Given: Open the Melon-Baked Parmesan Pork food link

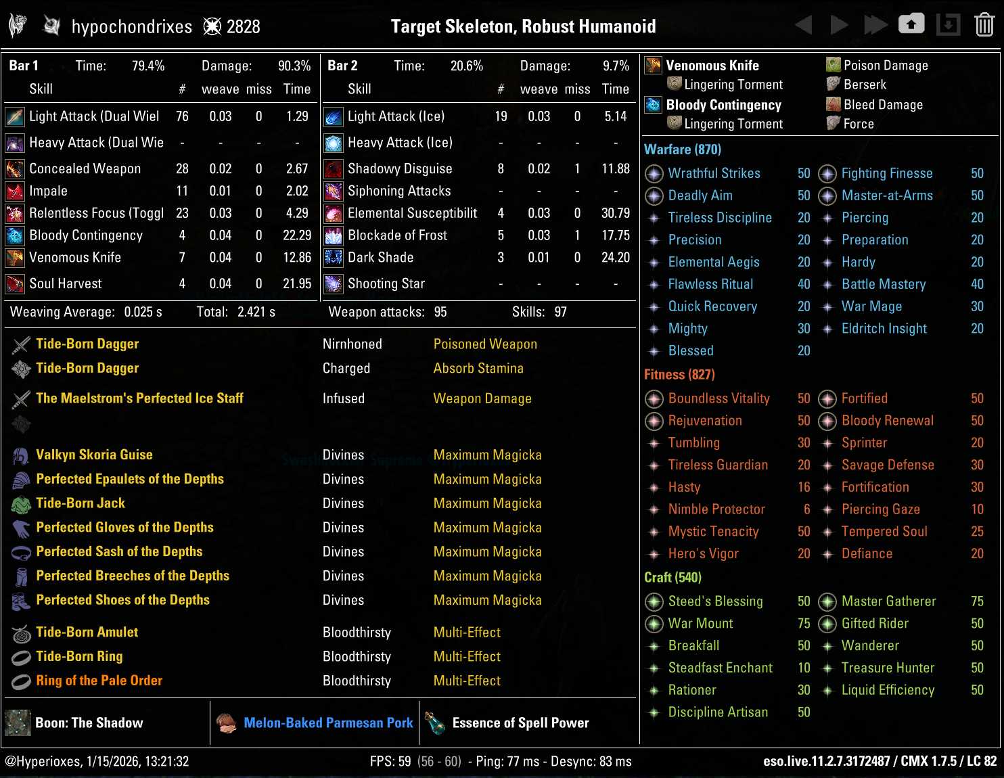Looking at the screenshot, I should 328,723.
